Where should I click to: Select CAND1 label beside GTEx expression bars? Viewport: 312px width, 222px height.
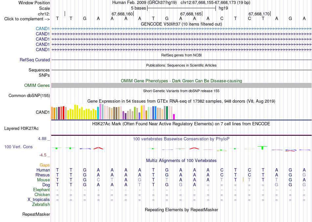[43, 112]
